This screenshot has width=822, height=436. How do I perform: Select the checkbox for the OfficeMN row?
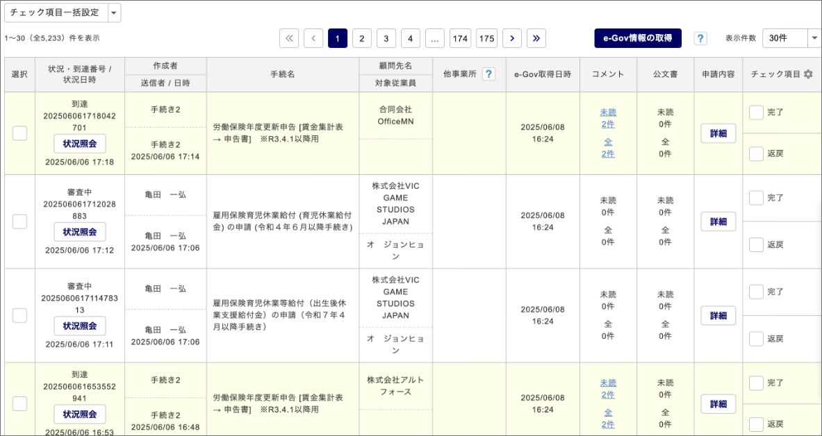pyautogui.click(x=19, y=133)
